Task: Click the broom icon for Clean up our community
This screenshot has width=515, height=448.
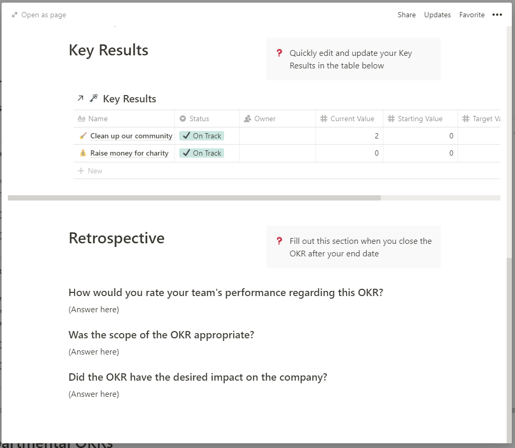Action: [83, 136]
